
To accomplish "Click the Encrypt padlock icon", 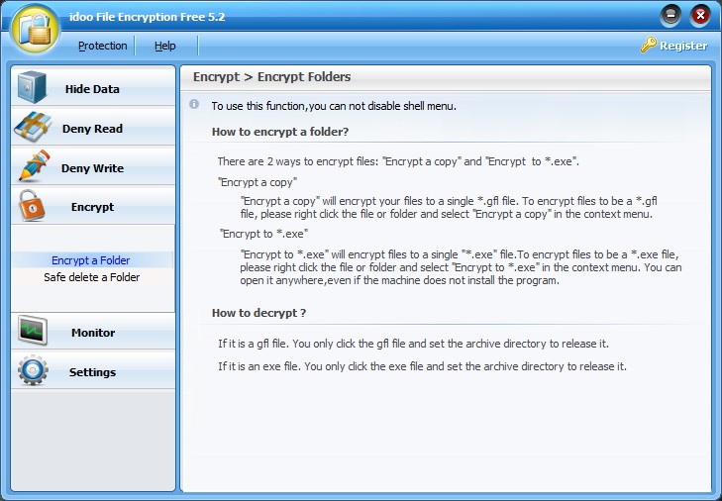I will (x=32, y=205).
